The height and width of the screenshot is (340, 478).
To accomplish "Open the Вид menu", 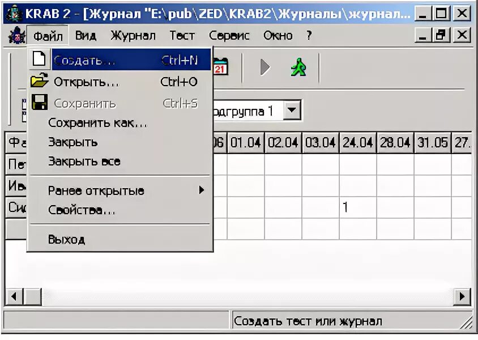I will point(86,36).
